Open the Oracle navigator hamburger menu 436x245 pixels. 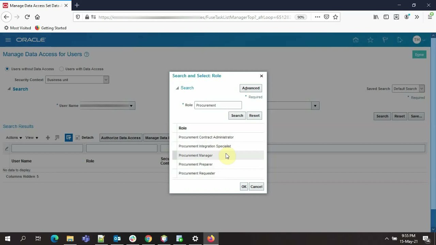point(8,40)
